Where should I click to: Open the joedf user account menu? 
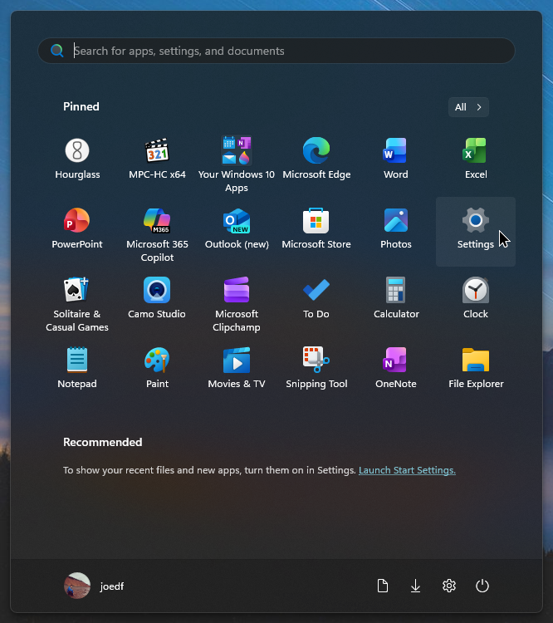pos(94,586)
